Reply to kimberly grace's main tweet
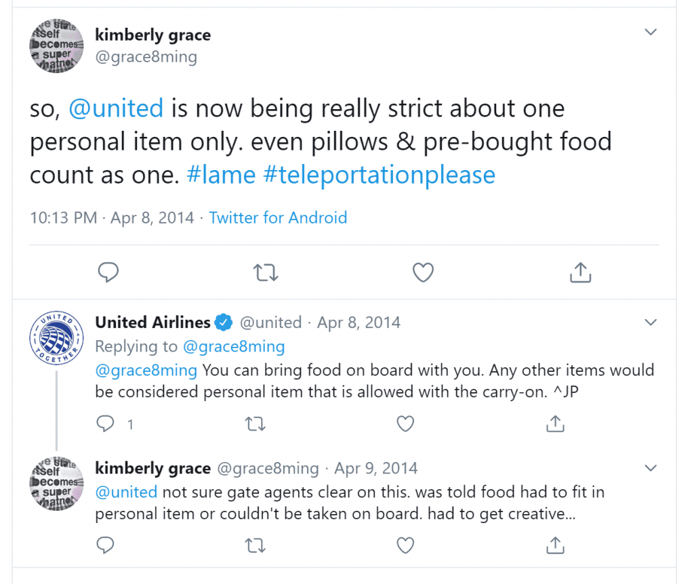The width and height of the screenshot is (694, 584). (108, 272)
